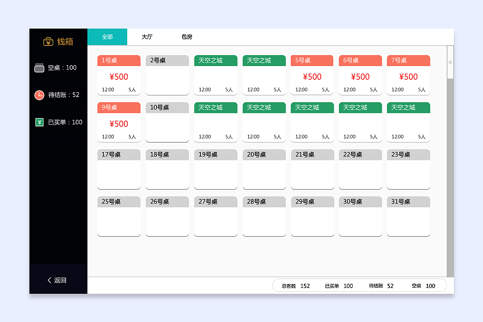This screenshot has width=483, height=322.
Task: Select table 9号桌 showing ¥500
Action: pyautogui.click(x=119, y=122)
